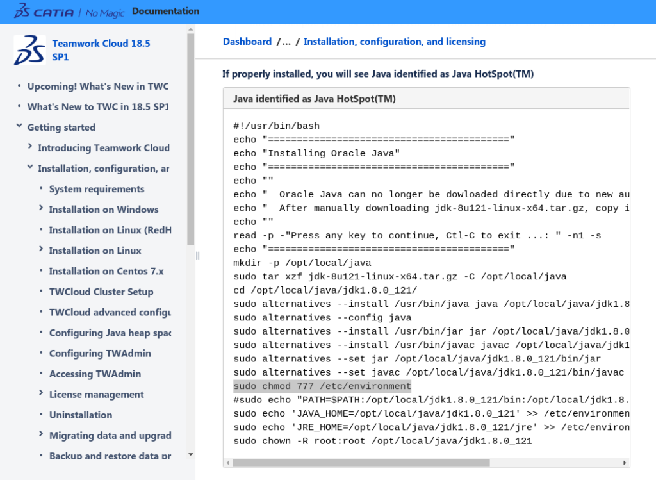The width and height of the screenshot is (656, 480).
Task: Open Configuring TWAdmin page
Action: click(100, 353)
